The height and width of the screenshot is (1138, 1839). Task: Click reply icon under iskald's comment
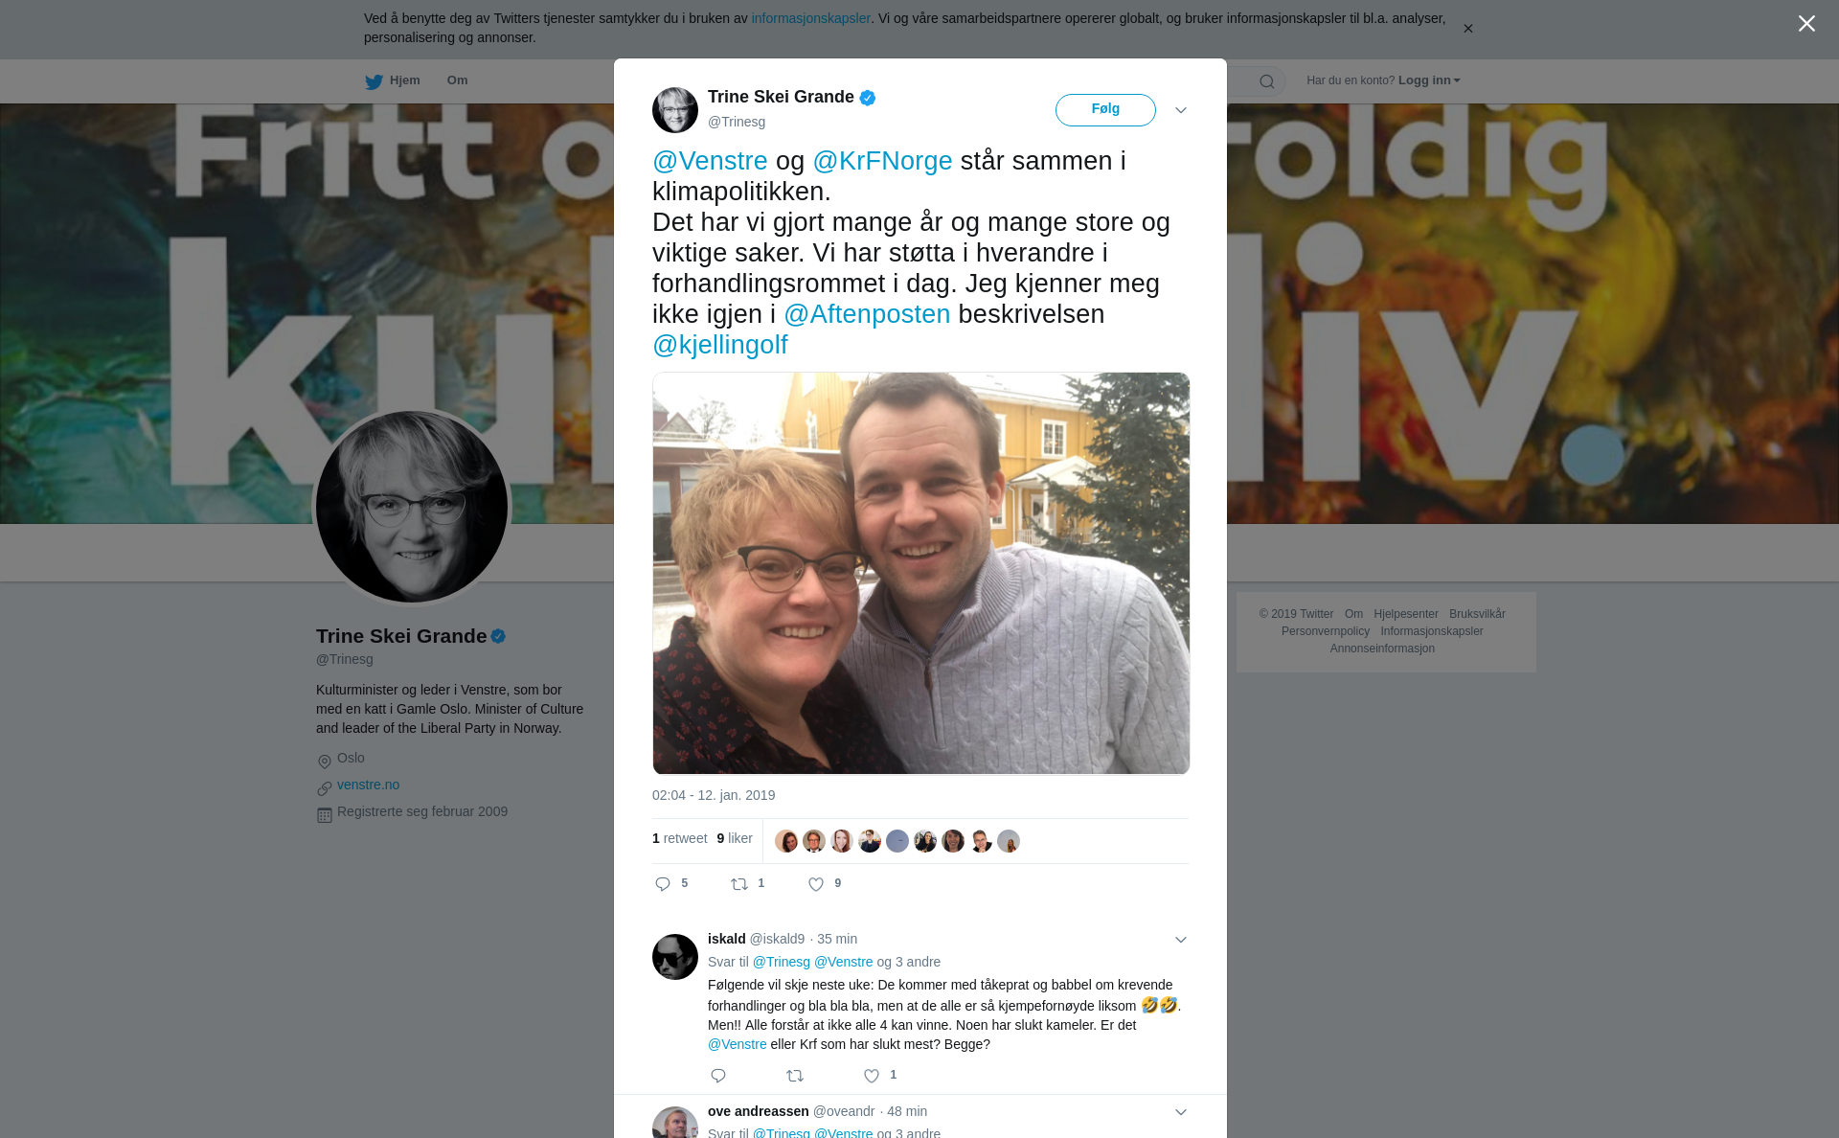click(718, 1076)
